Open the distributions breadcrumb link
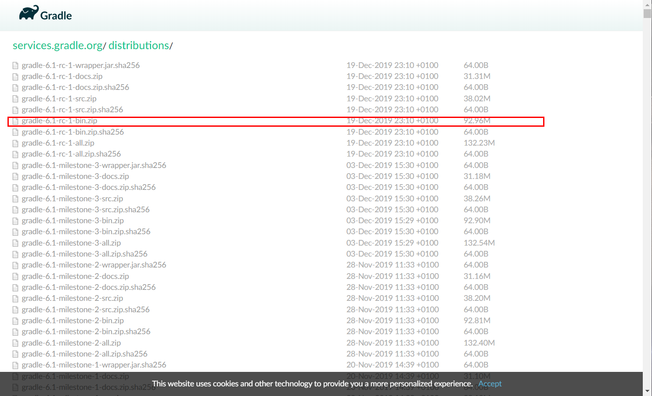The height and width of the screenshot is (396, 652). tap(139, 46)
